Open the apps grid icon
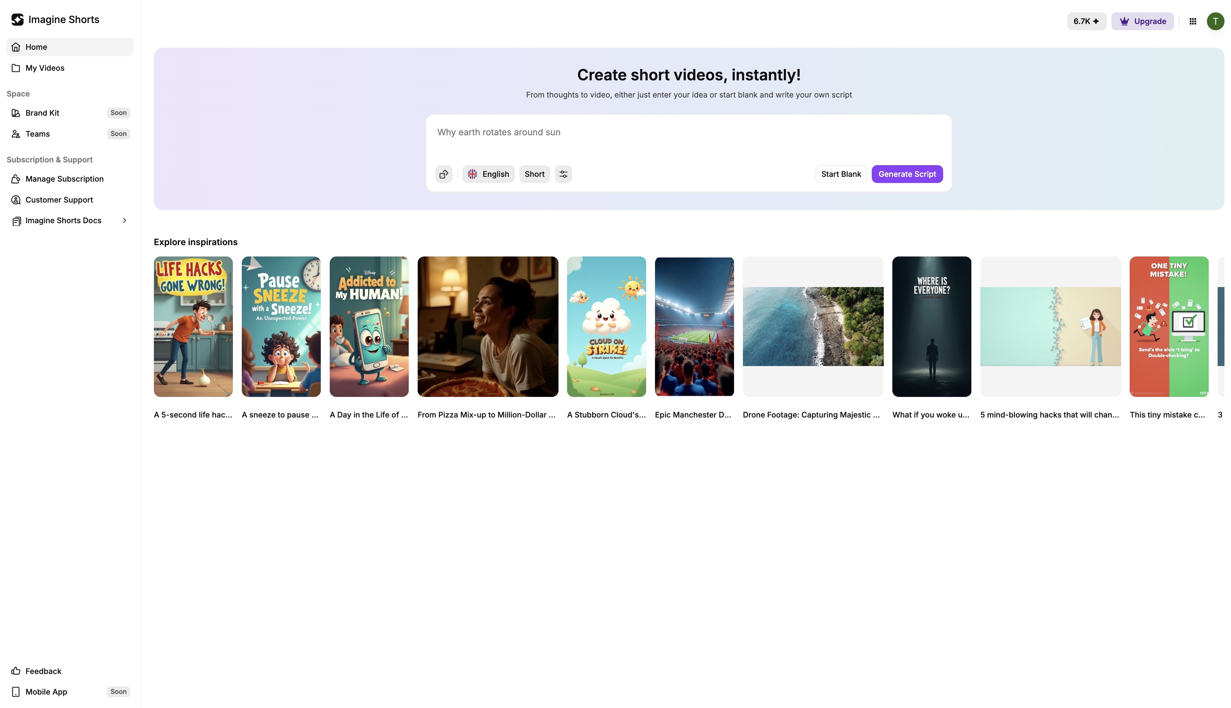This screenshot has width=1231, height=708. click(1193, 21)
